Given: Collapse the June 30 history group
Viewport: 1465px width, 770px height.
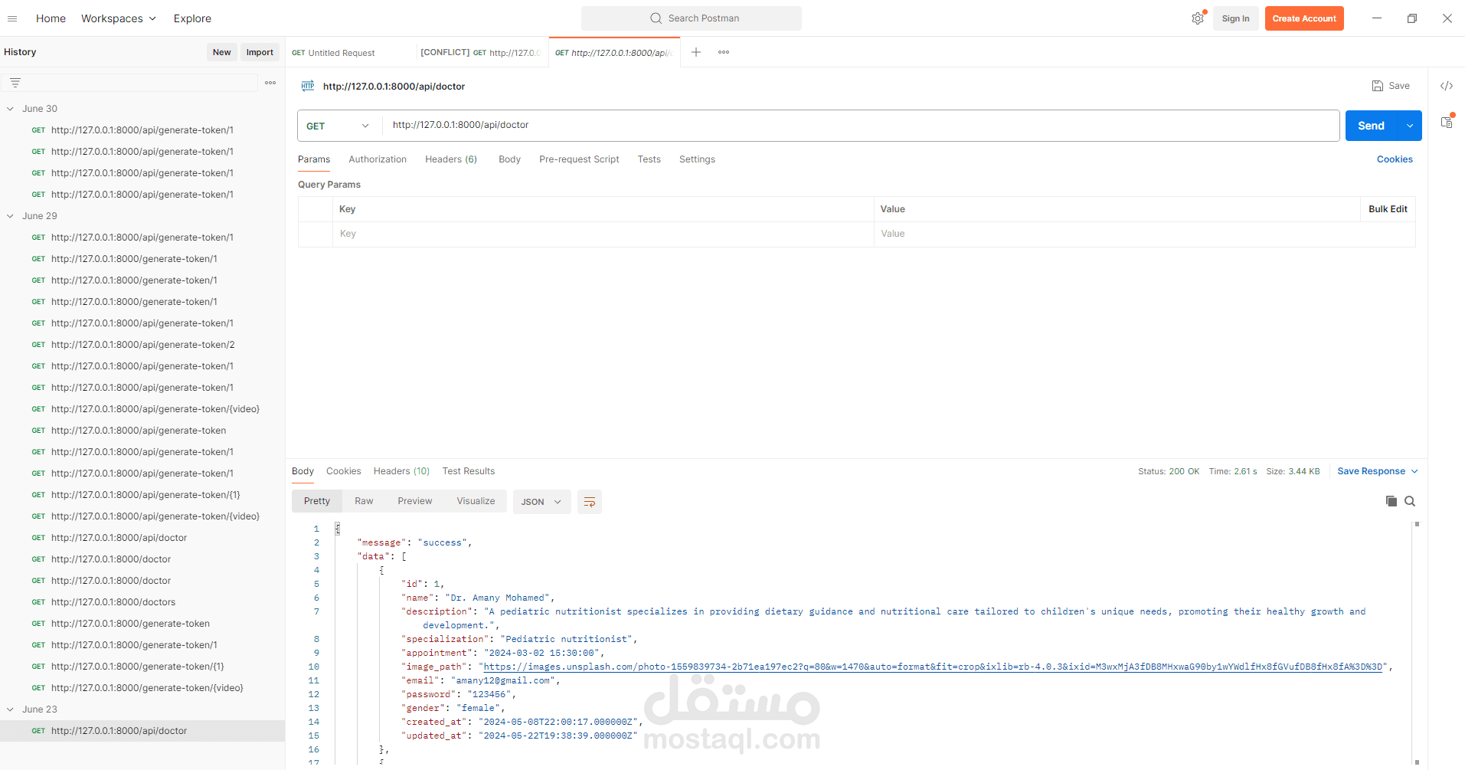Looking at the screenshot, I should click(x=11, y=109).
